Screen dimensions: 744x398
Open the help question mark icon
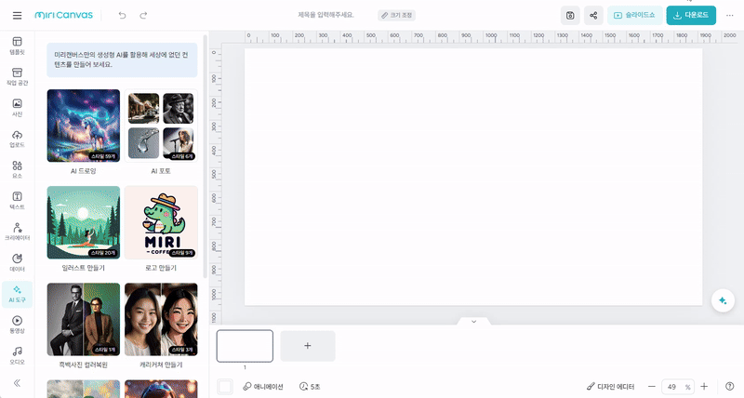click(730, 387)
